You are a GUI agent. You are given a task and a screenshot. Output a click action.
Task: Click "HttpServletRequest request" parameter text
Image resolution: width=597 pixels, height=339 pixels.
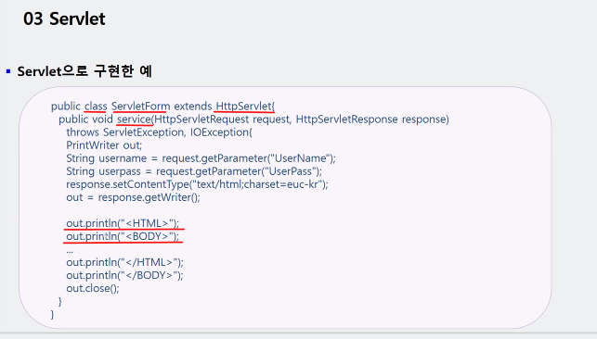click(x=222, y=119)
